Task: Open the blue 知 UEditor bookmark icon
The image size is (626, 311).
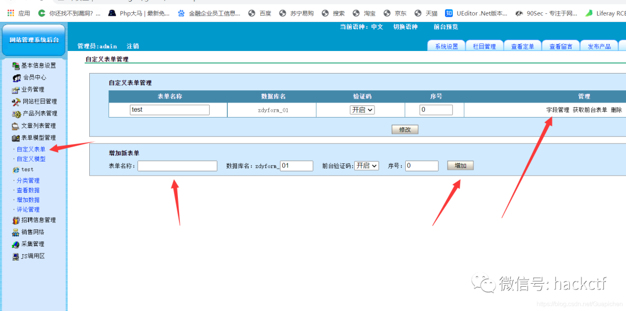Action: (x=449, y=13)
